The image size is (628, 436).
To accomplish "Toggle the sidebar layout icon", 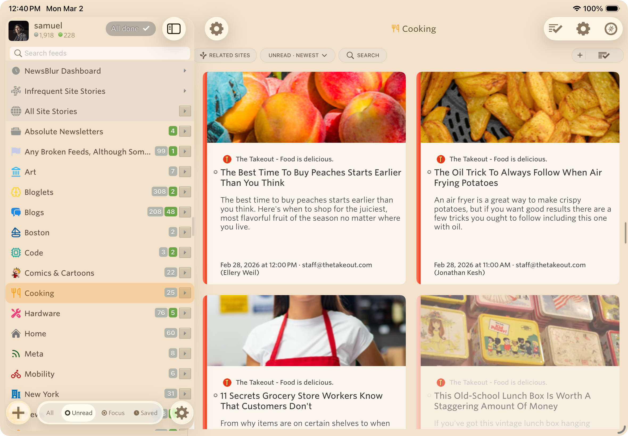I will [174, 29].
